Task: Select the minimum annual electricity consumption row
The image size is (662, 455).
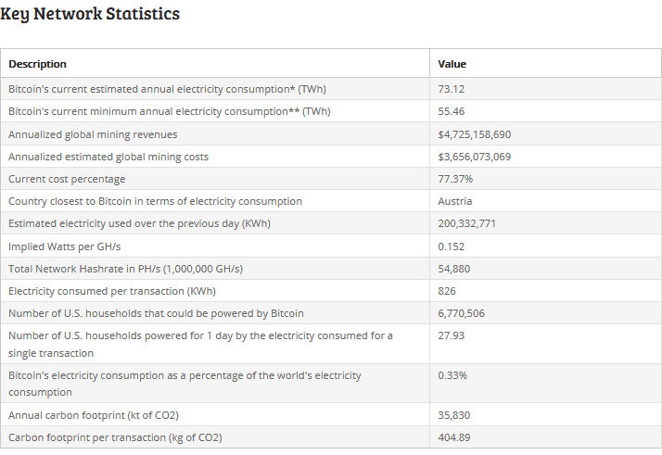Action: [x=331, y=111]
